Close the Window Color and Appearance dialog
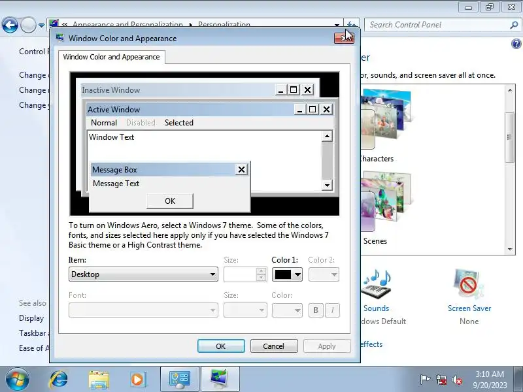 (x=344, y=39)
